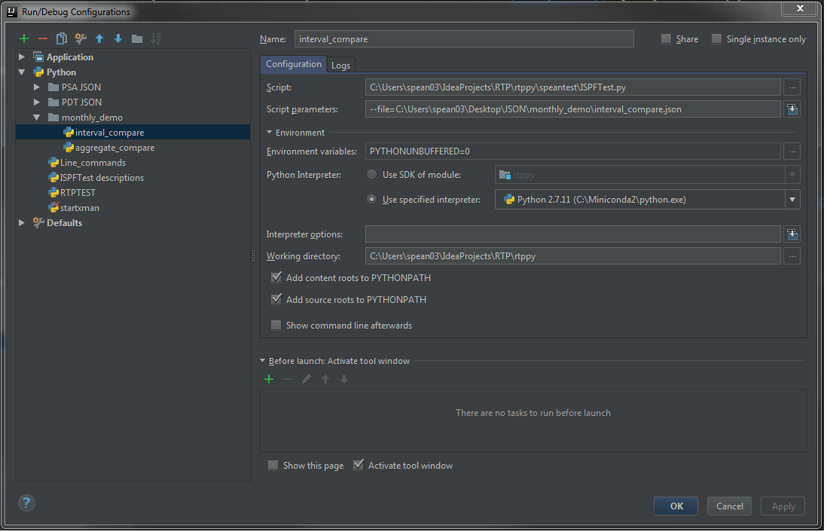Toggle Show command line afterwards
Image resolution: width=827 pixels, height=532 pixels.
coord(276,326)
